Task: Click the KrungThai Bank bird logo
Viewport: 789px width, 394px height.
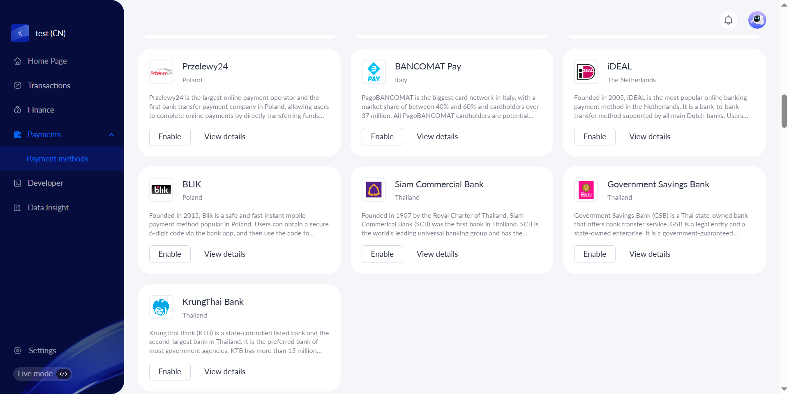Action: click(x=161, y=307)
